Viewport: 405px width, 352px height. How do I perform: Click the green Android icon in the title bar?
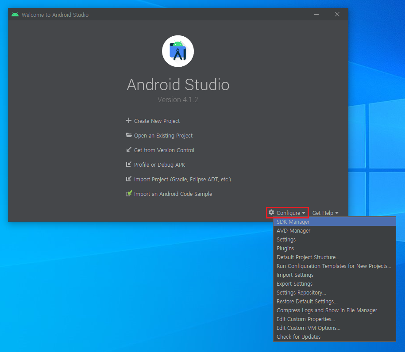point(15,15)
